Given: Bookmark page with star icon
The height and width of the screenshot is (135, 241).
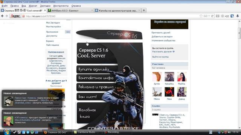Looking at the screenshot, I should tap(201, 16).
